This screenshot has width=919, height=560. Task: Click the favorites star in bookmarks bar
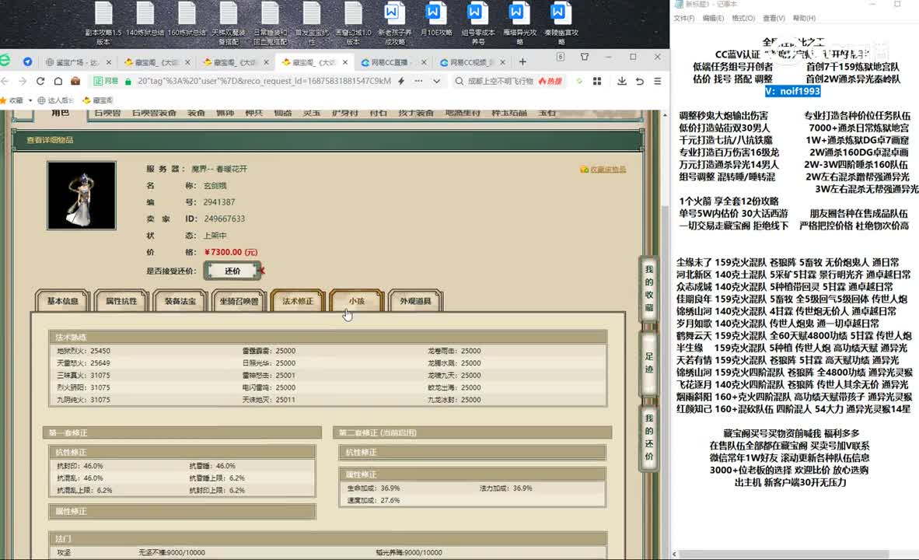4,100
